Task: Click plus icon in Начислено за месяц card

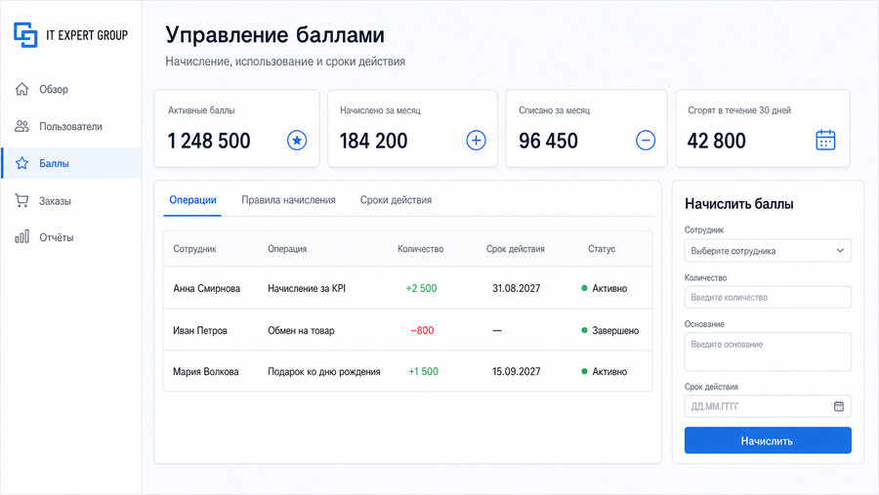Action: (476, 141)
